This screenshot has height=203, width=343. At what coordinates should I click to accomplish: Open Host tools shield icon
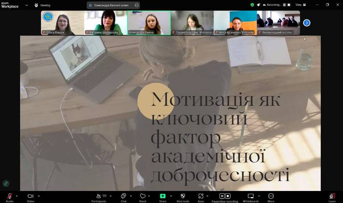[x=183, y=196]
